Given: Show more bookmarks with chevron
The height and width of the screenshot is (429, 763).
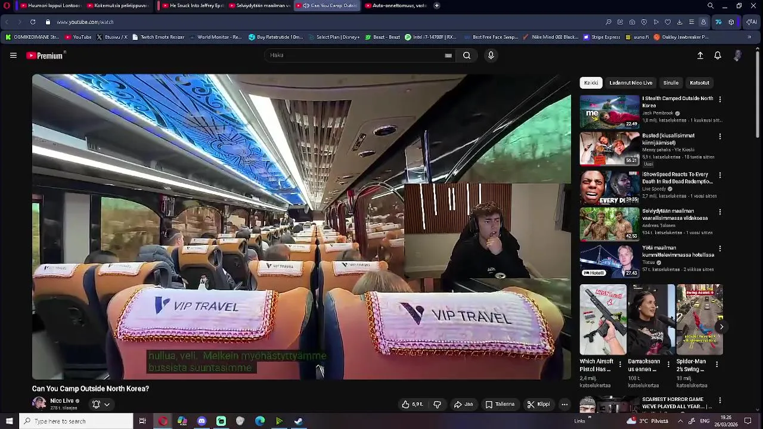Looking at the screenshot, I should point(749,37).
